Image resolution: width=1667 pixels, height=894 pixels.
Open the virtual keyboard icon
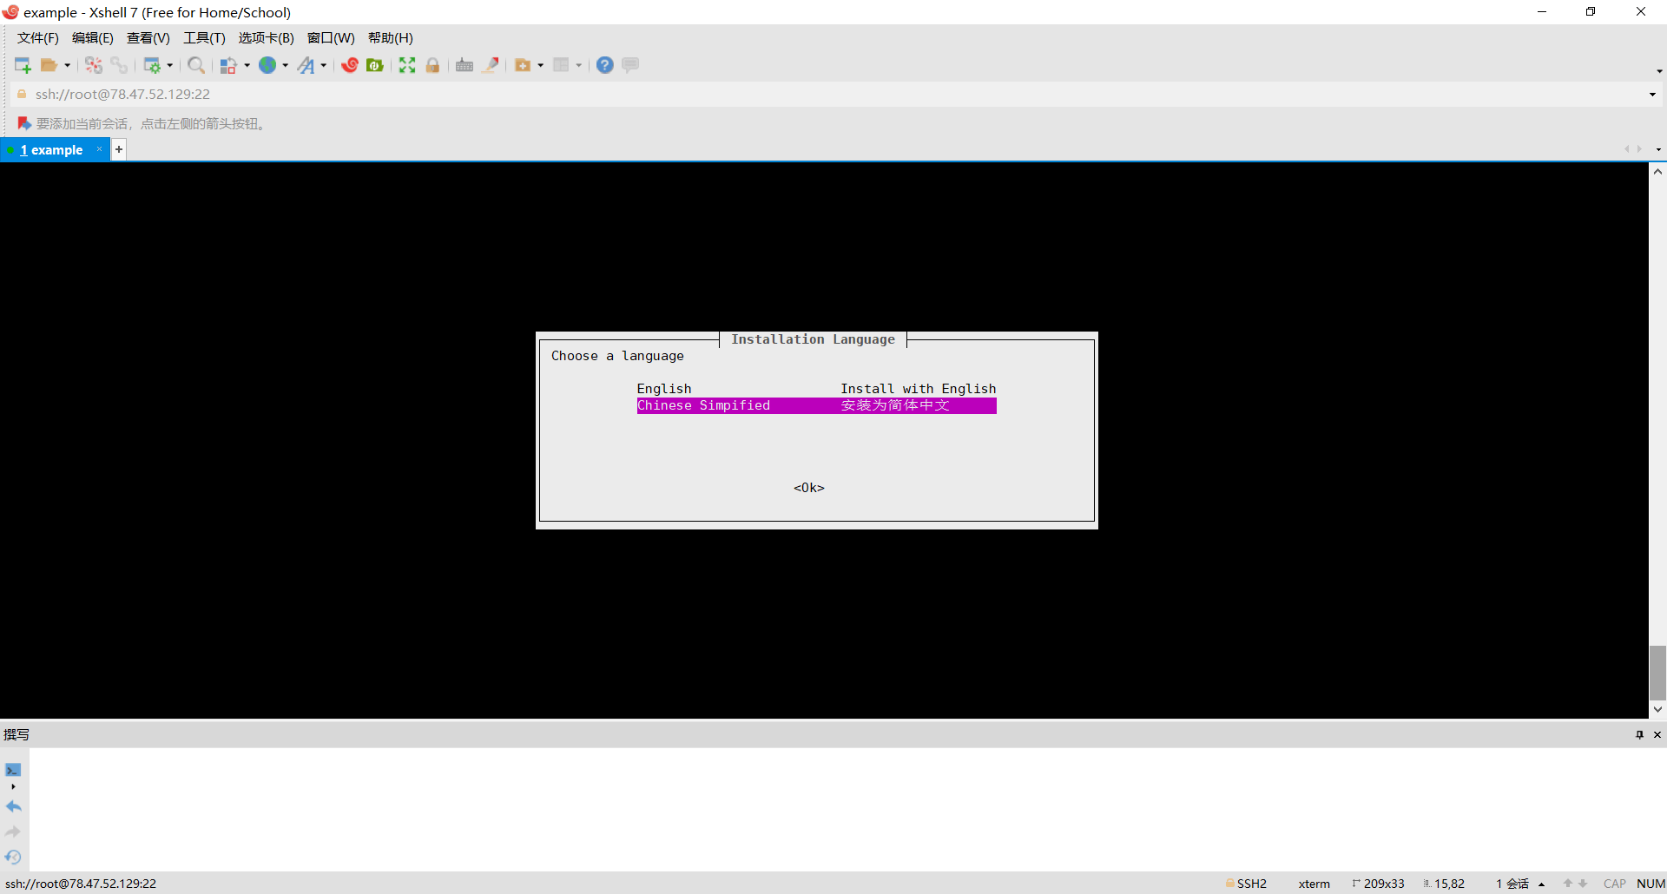pyautogui.click(x=465, y=65)
